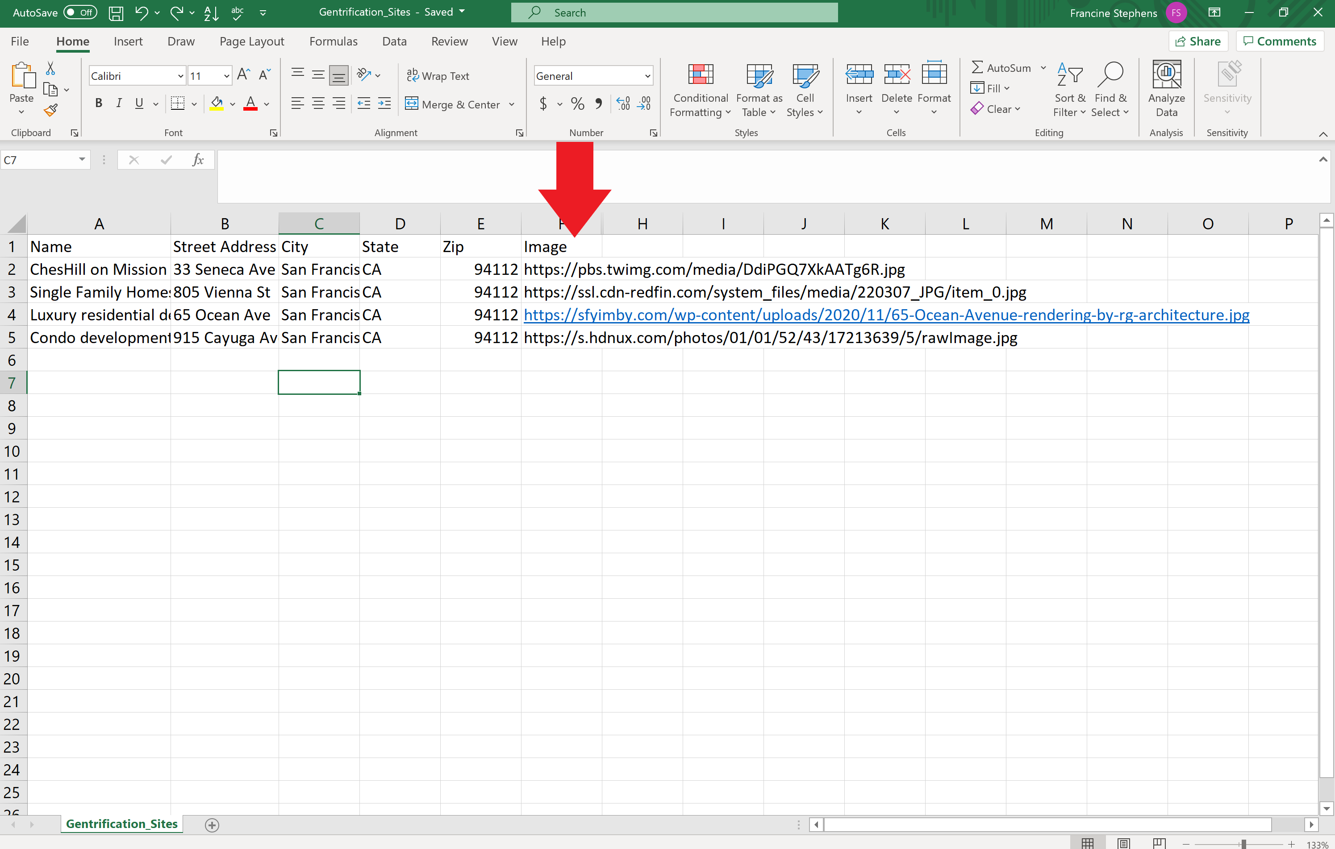This screenshot has height=849, width=1335.
Task: Switch to the Formulas ribbon tab
Action: pos(333,41)
